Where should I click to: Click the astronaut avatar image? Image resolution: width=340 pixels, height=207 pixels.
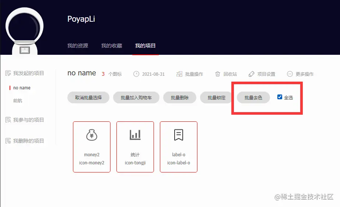tap(25, 31)
